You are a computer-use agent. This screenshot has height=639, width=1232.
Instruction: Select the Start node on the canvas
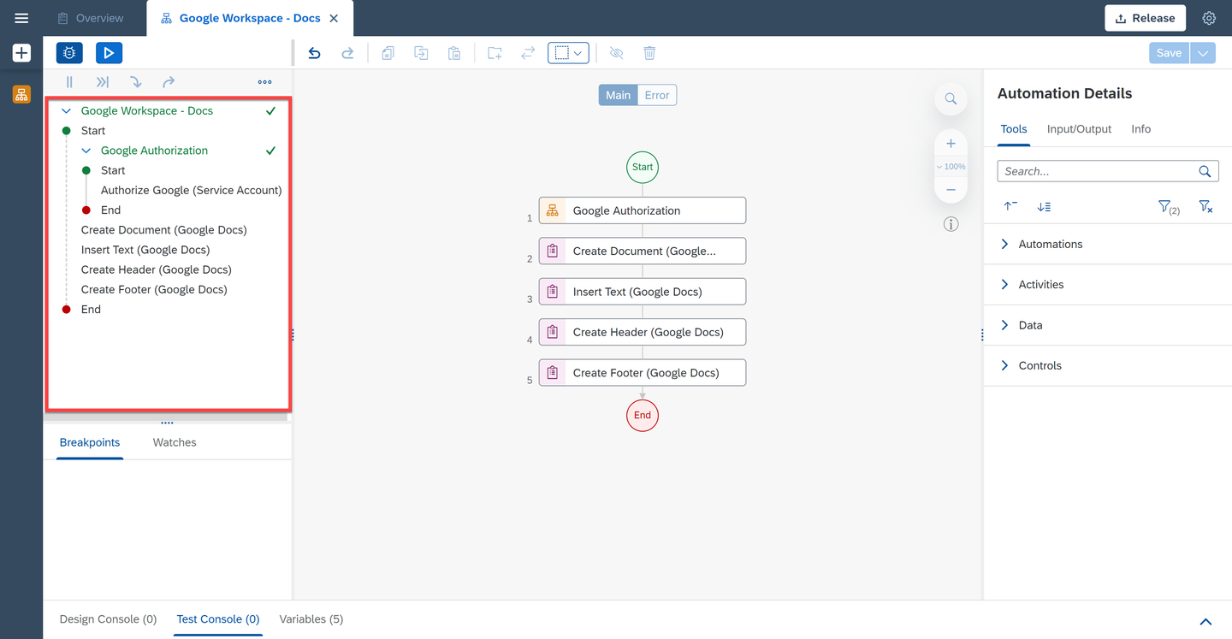pos(643,167)
